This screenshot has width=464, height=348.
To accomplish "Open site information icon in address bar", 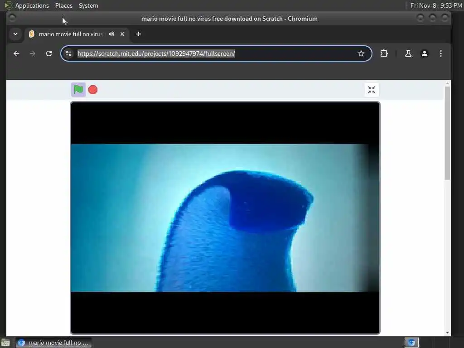I will [68, 53].
